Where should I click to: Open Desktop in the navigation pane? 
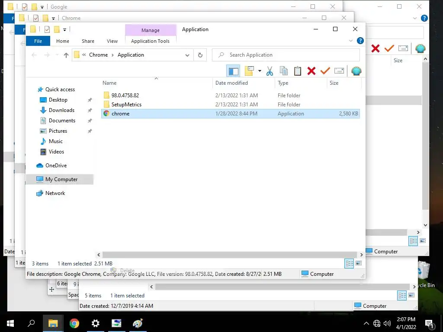click(x=58, y=100)
